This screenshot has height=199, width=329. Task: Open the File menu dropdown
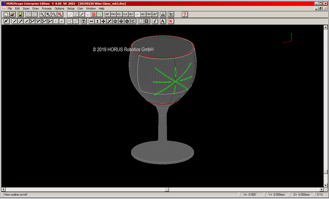[10, 8]
